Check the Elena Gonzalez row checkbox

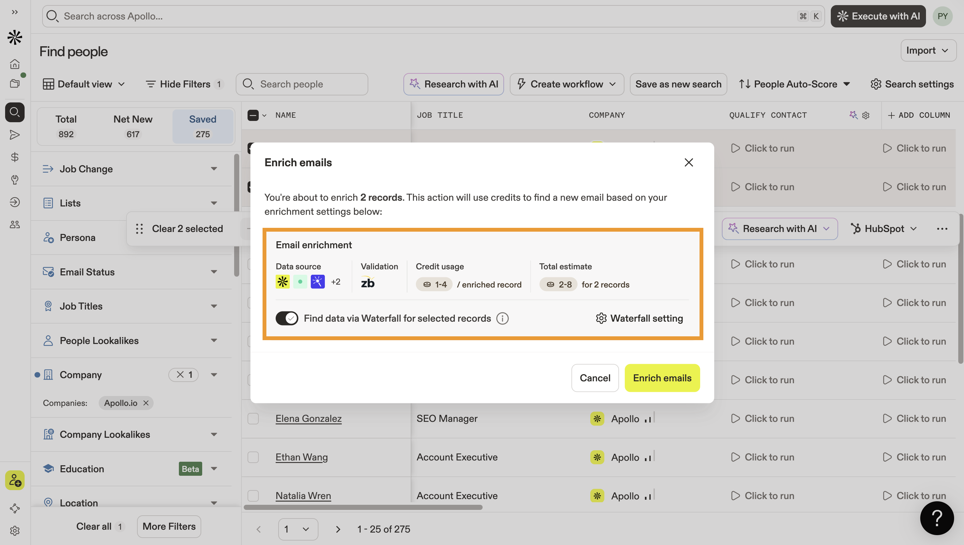(x=253, y=419)
